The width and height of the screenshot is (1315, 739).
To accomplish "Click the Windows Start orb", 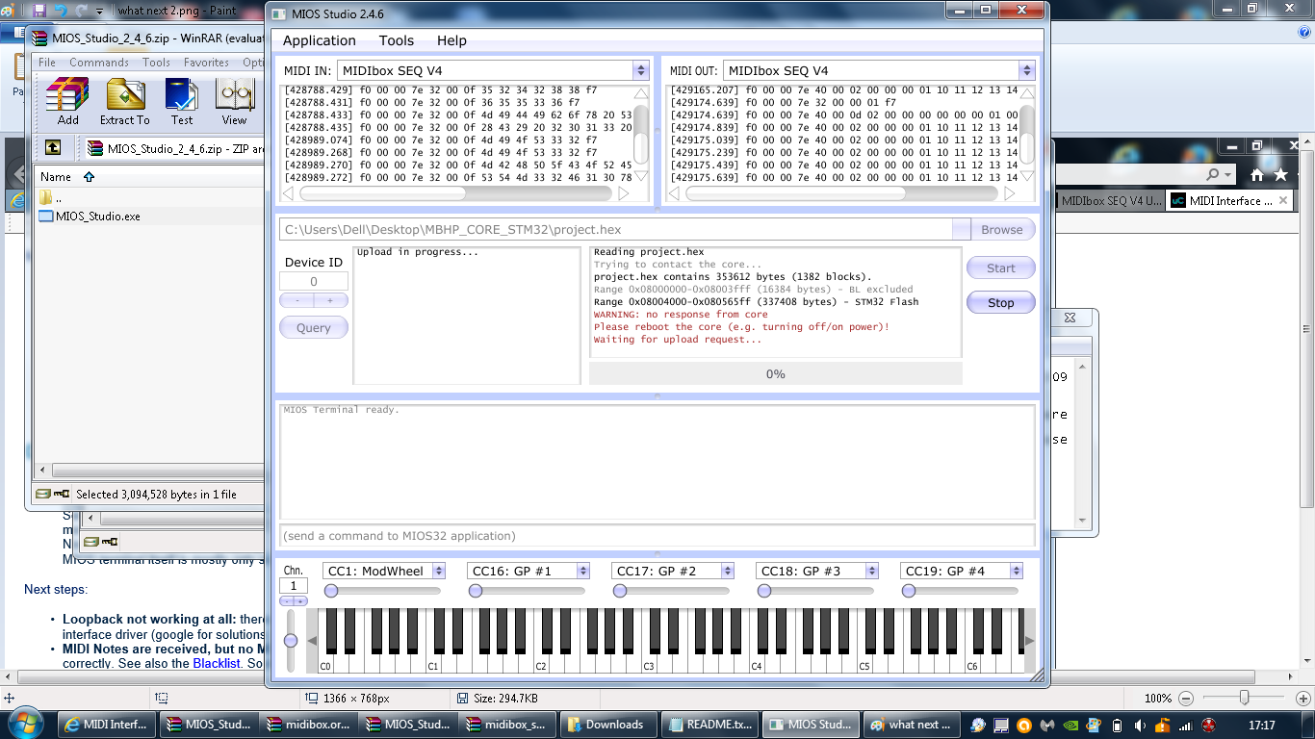I will click(x=25, y=724).
